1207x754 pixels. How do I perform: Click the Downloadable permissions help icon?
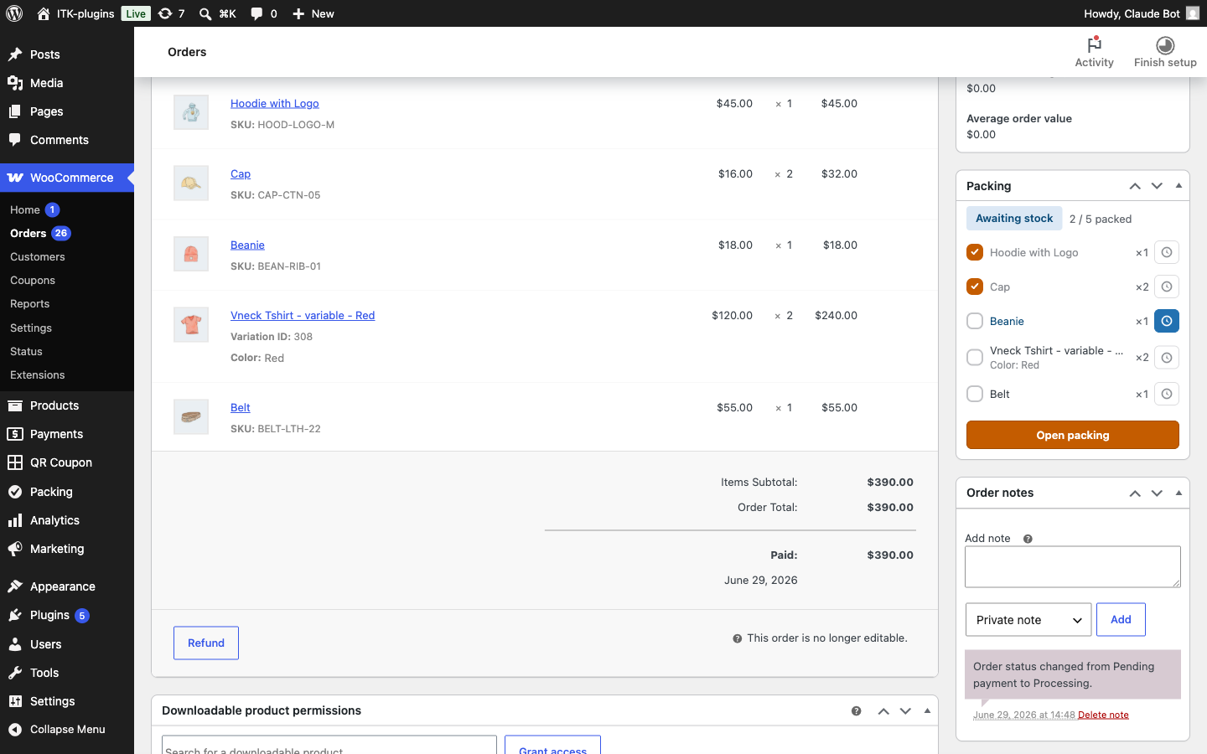[856, 711]
